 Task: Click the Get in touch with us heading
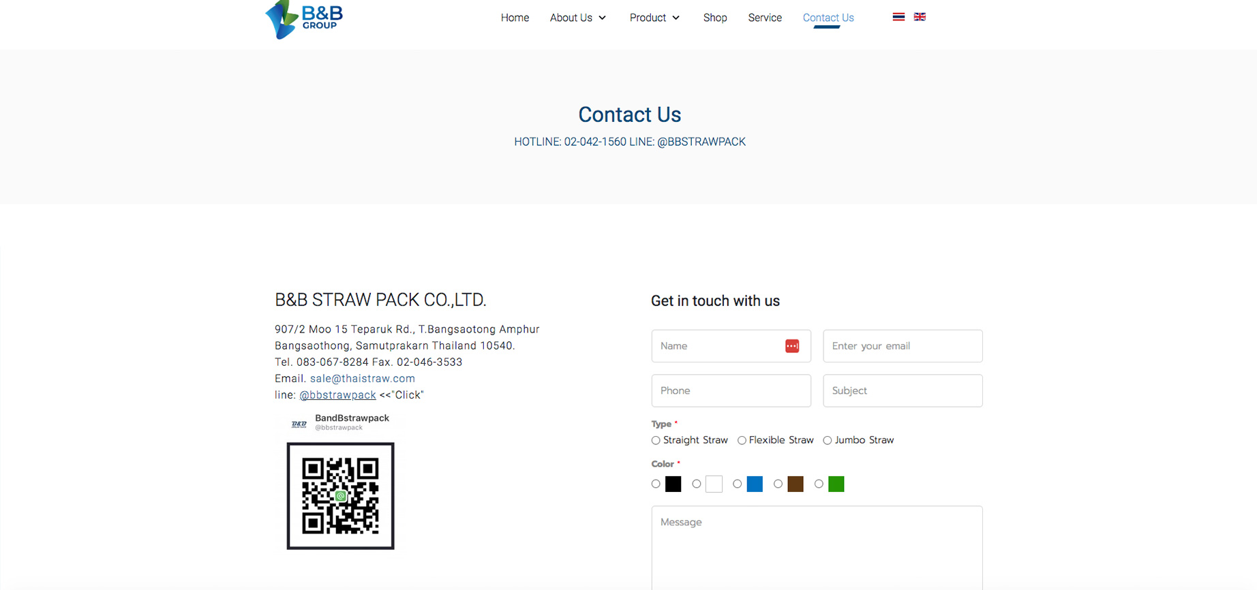tap(715, 301)
